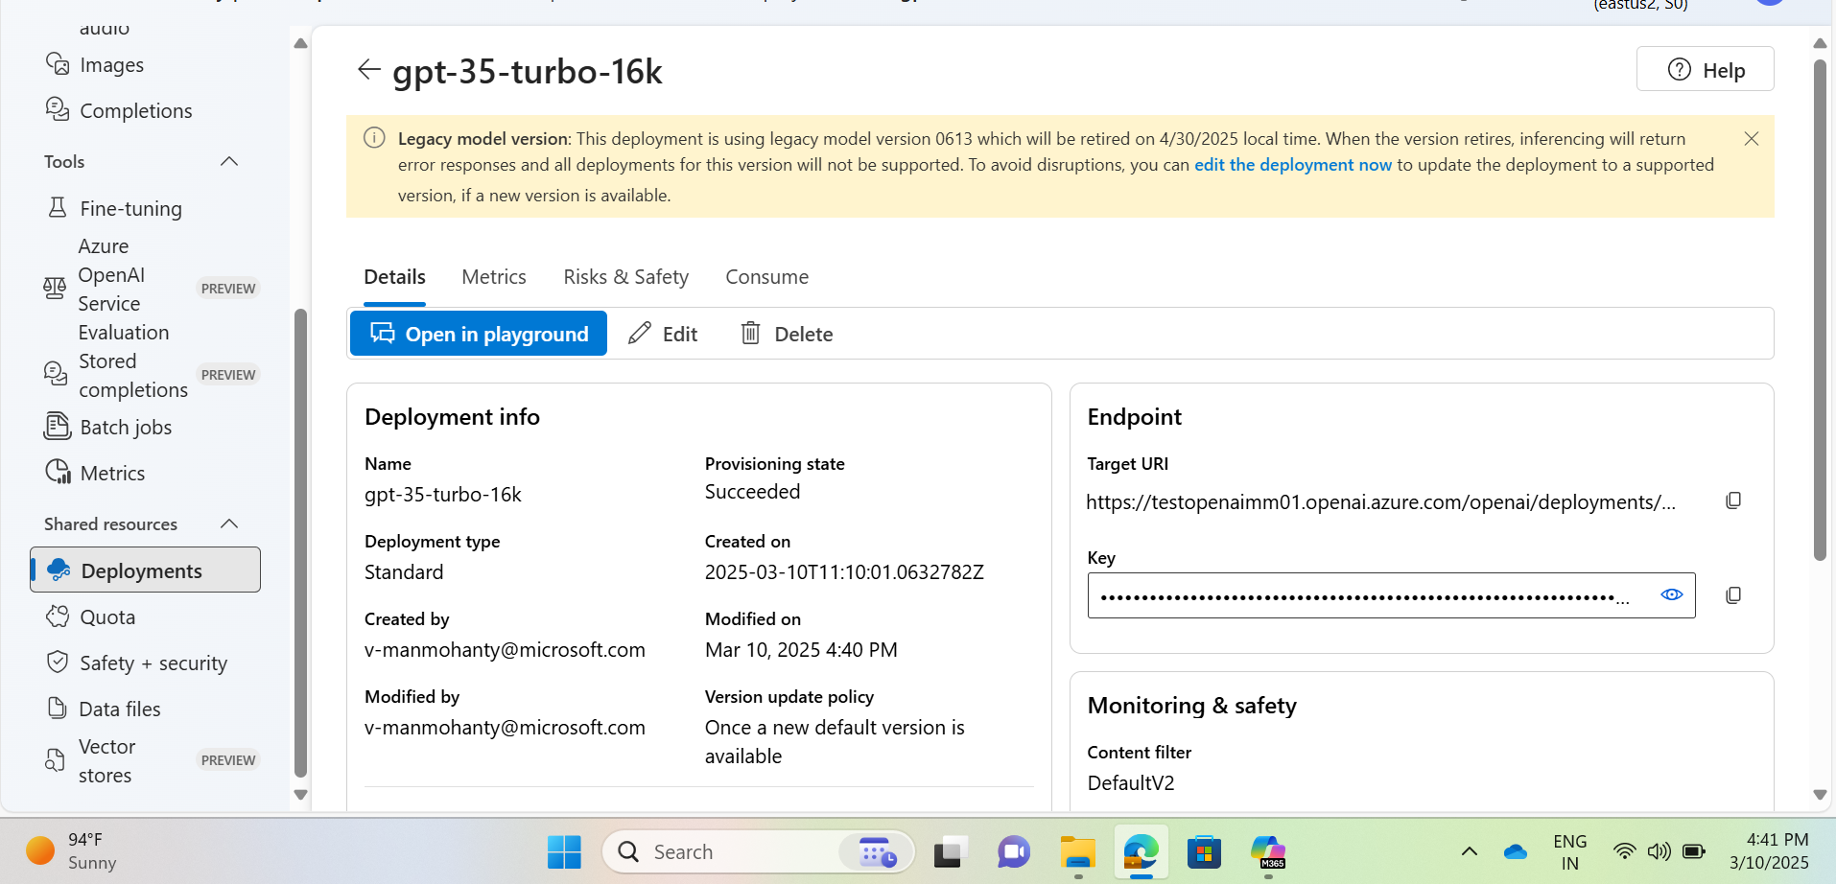Click the sidebar scroll down arrow

300,795
